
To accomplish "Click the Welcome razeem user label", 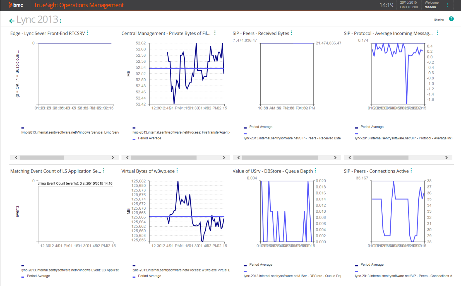I will coord(431,5).
